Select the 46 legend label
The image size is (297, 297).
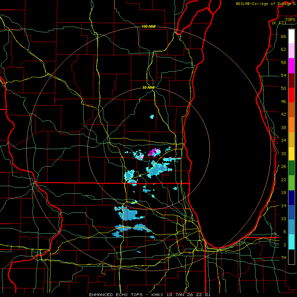point(283,101)
